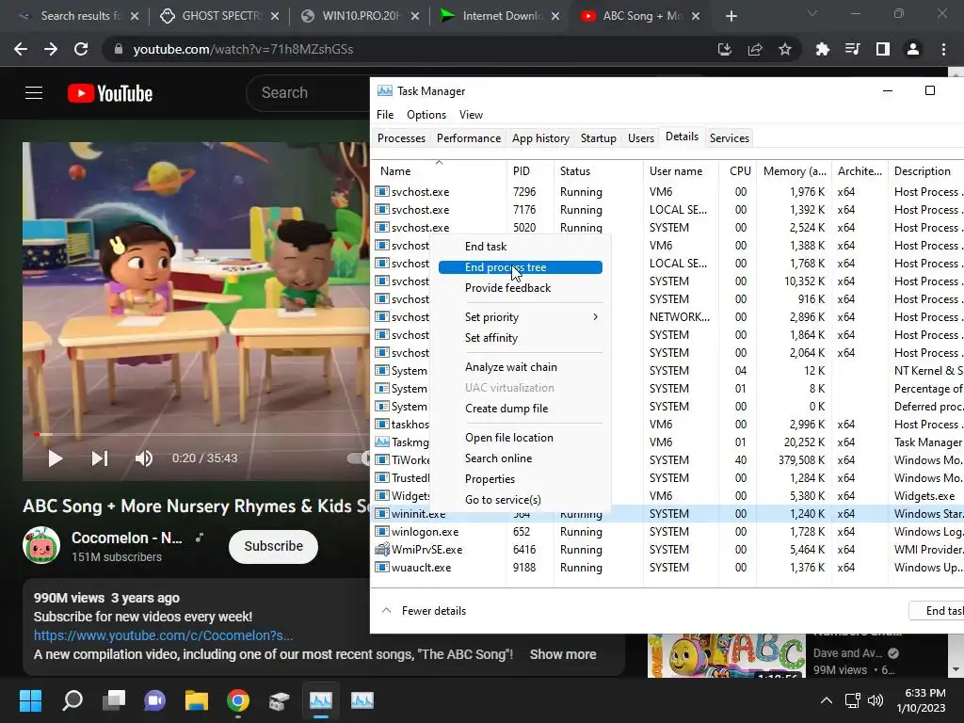Viewport: 964px width, 723px height.
Task: Go forward in Chrome browser
Action: 51,49
